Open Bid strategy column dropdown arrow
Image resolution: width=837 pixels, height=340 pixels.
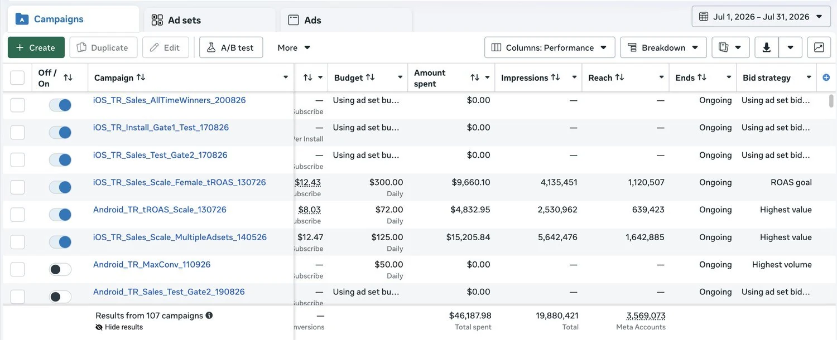(x=809, y=77)
